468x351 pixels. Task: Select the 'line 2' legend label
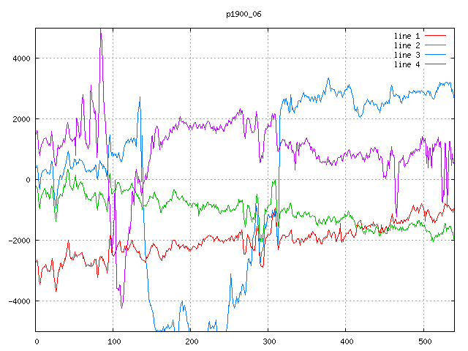[408, 45]
